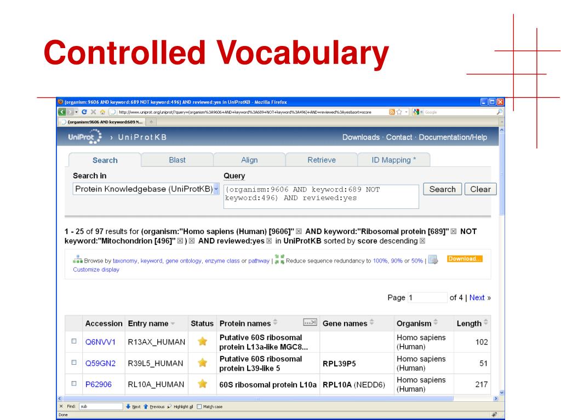Click the orange Download button
Image resolution: width=561 pixels, height=420 pixels.
pos(465,259)
